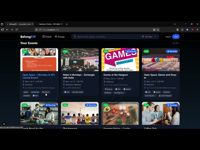Image resolution: width=200 pixels, height=150 pixels.
Task: Open the Firefox account icon
Action: point(177,30)
